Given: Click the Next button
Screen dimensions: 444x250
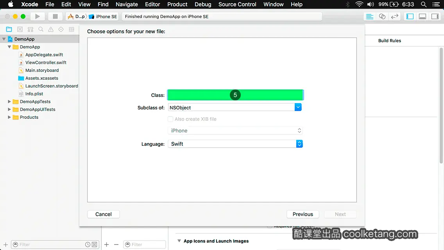Looking at the screenshot, I should 340,214.
